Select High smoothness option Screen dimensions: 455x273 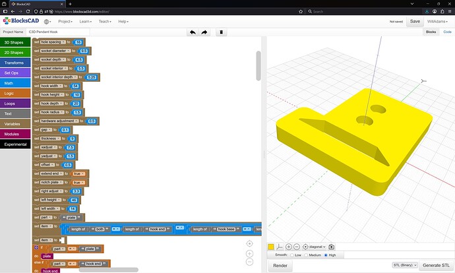tap(326, 255)
